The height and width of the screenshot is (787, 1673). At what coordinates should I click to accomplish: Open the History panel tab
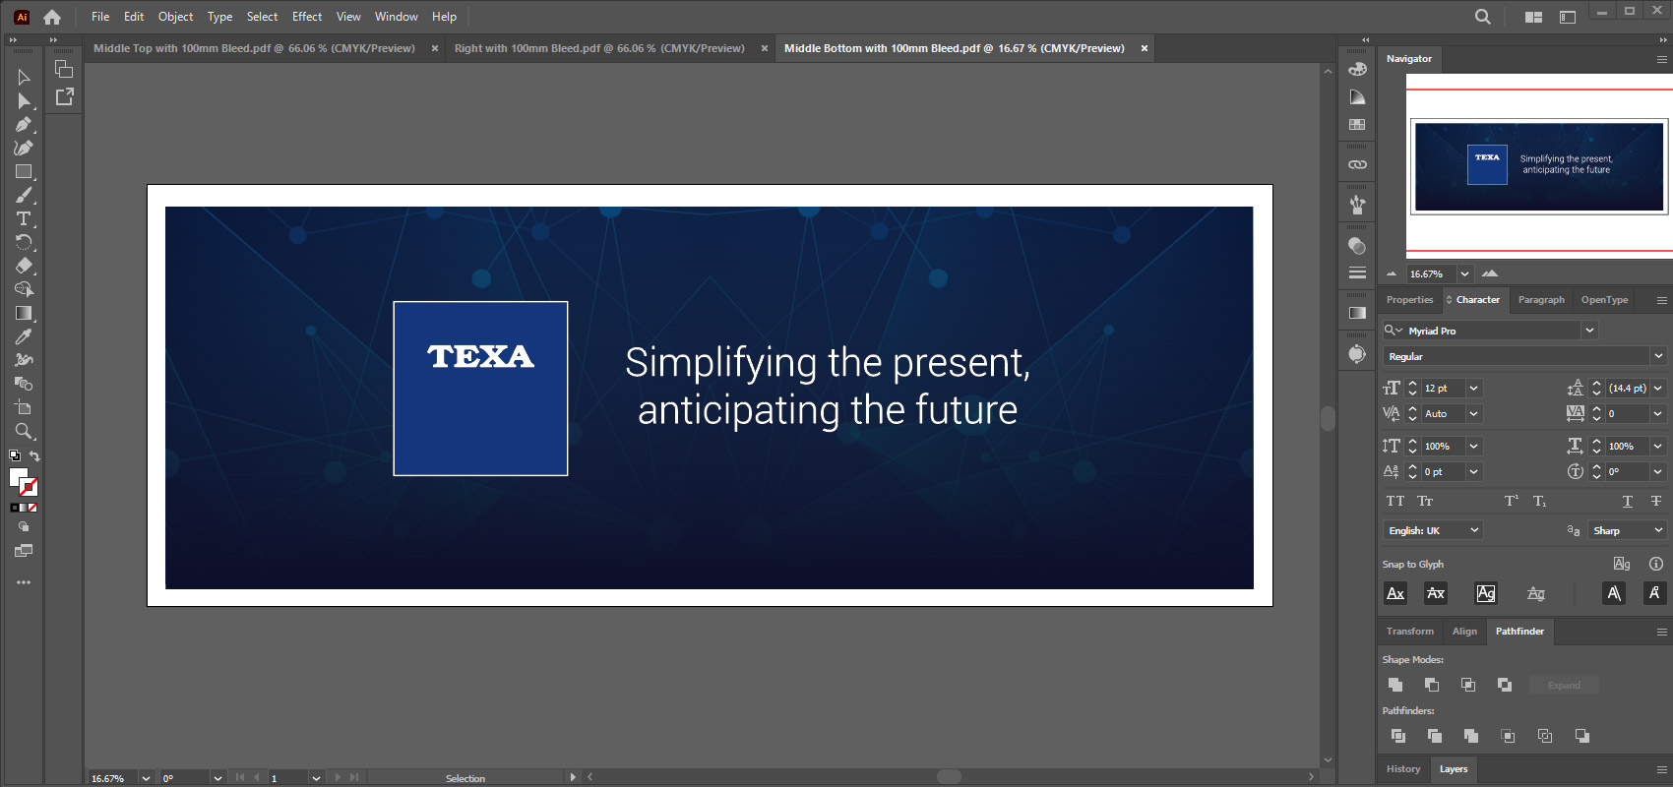click(x=1403, y=769)
